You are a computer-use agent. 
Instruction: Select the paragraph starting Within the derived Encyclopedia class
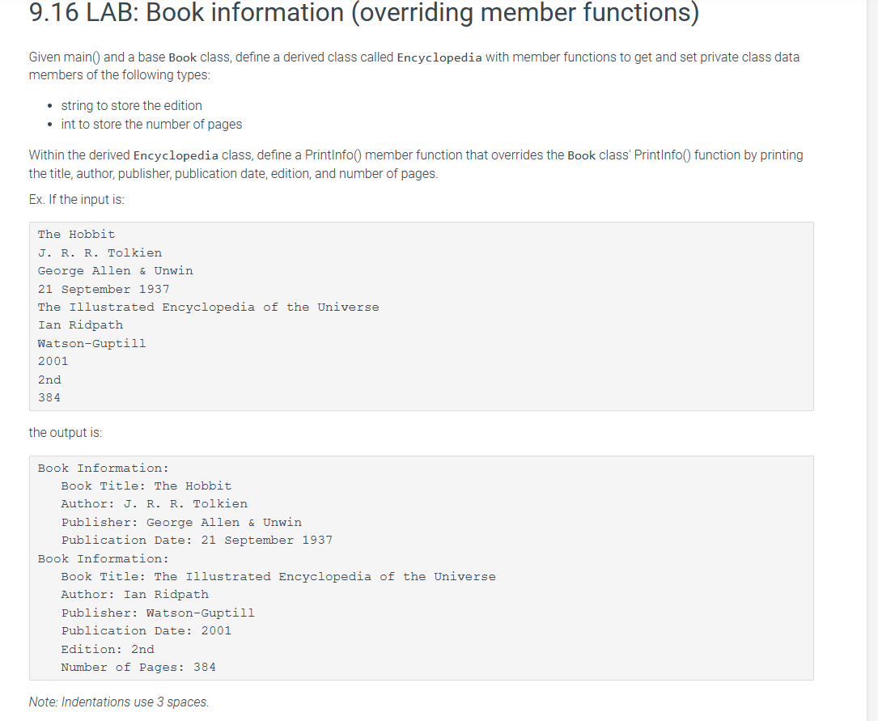click(416, 163)
